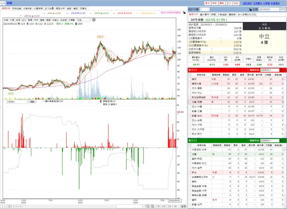
Task: Check the box for 美林 broker row
Action: 190,79
